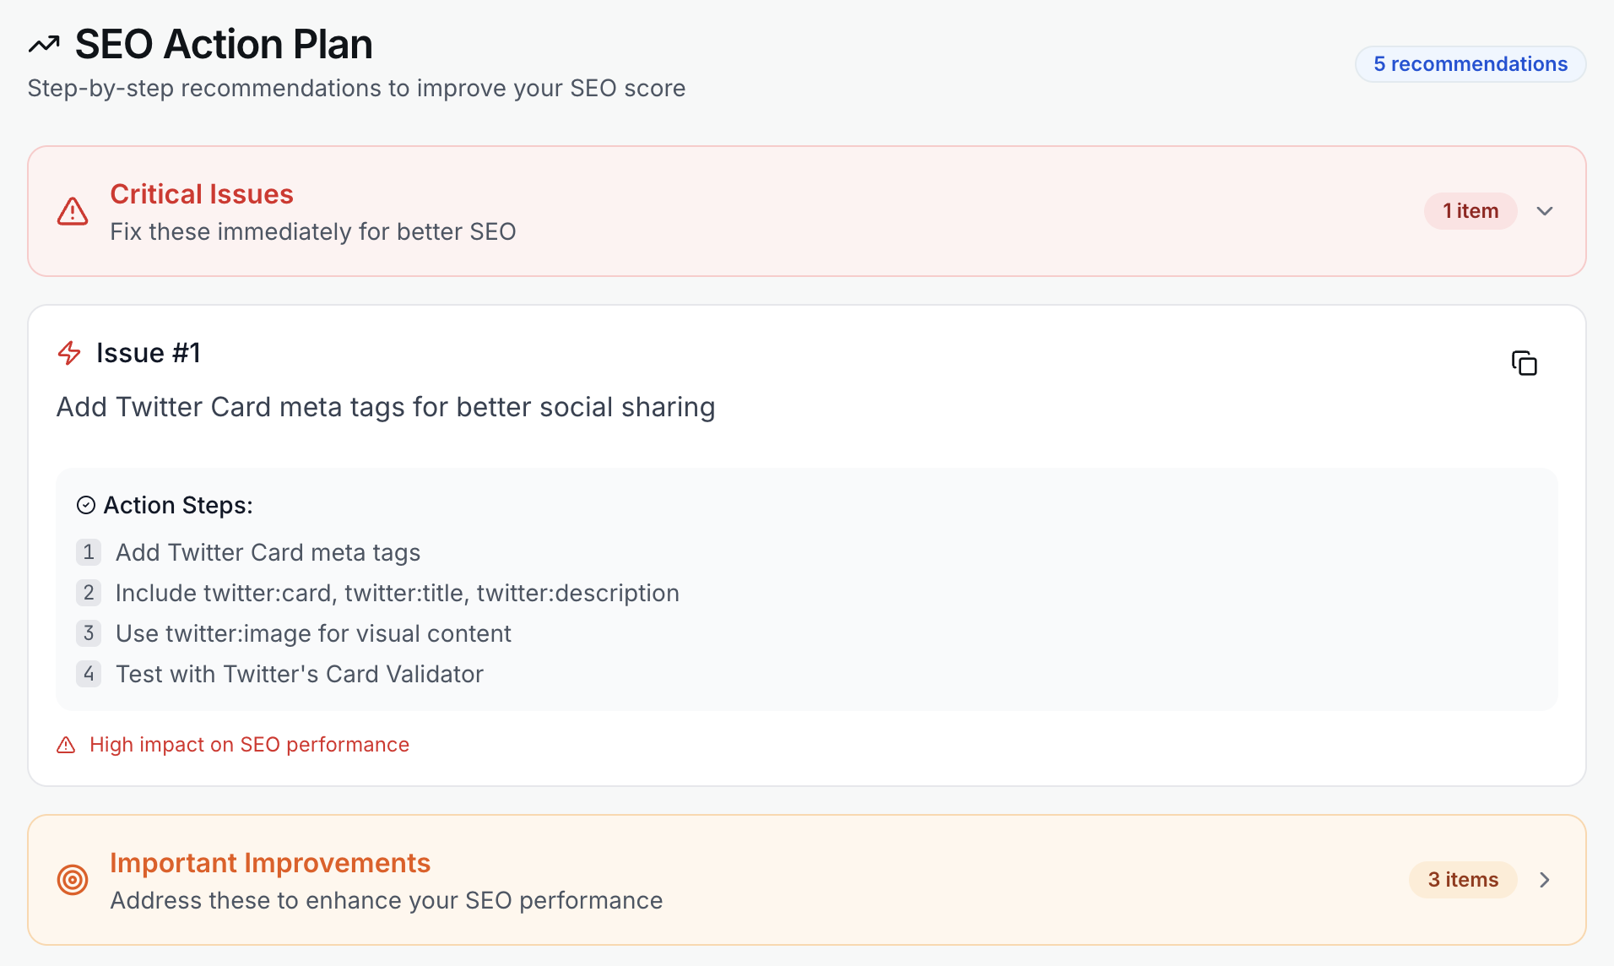Click the step number 1 badge
1614x966 pixels.
click(89, 552)
